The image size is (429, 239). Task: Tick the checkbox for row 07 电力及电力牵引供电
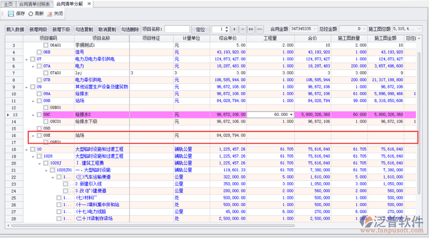(x=32, y=59)
